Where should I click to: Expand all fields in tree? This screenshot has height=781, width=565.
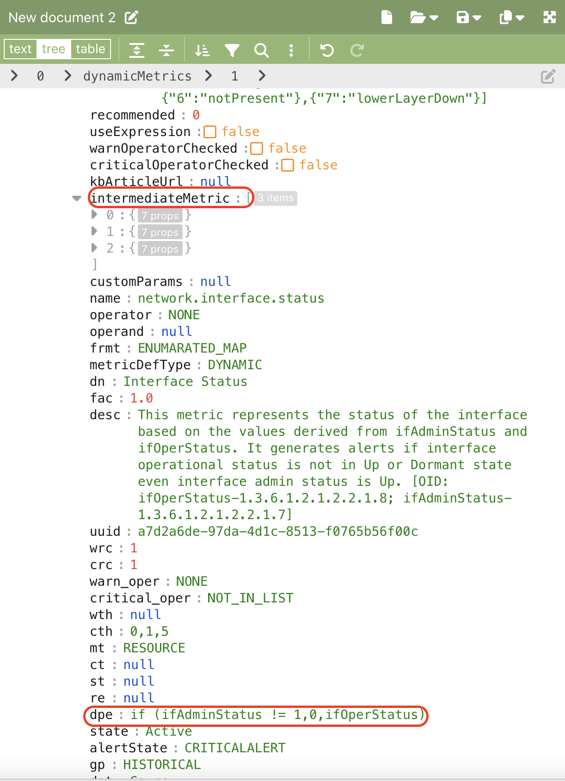(137, 50)
